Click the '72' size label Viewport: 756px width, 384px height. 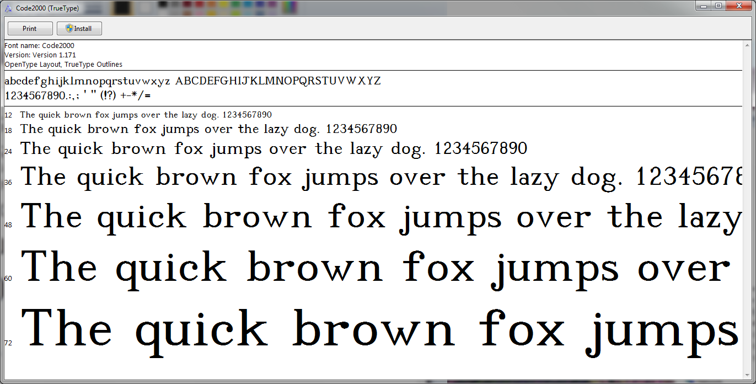(8, 343)
